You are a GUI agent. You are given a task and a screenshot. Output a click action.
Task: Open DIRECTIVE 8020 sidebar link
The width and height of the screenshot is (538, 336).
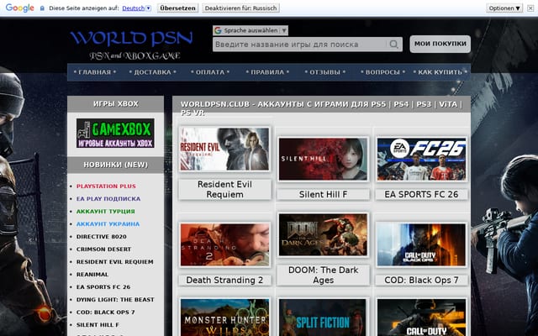point(102,237)
